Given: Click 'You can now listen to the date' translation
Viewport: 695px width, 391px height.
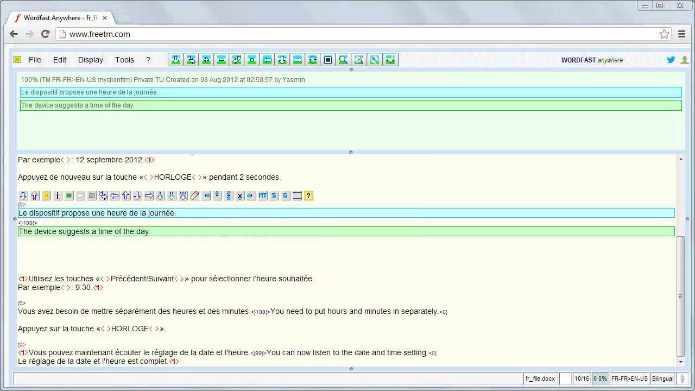Looking at the screenshot, I should [x=347, y=352].
